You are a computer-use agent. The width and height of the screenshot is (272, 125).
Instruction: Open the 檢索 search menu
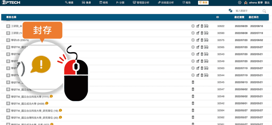click(x=69, y=2)
